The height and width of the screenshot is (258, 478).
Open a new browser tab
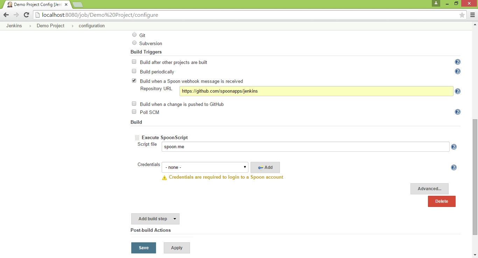(x=78, y=5)
